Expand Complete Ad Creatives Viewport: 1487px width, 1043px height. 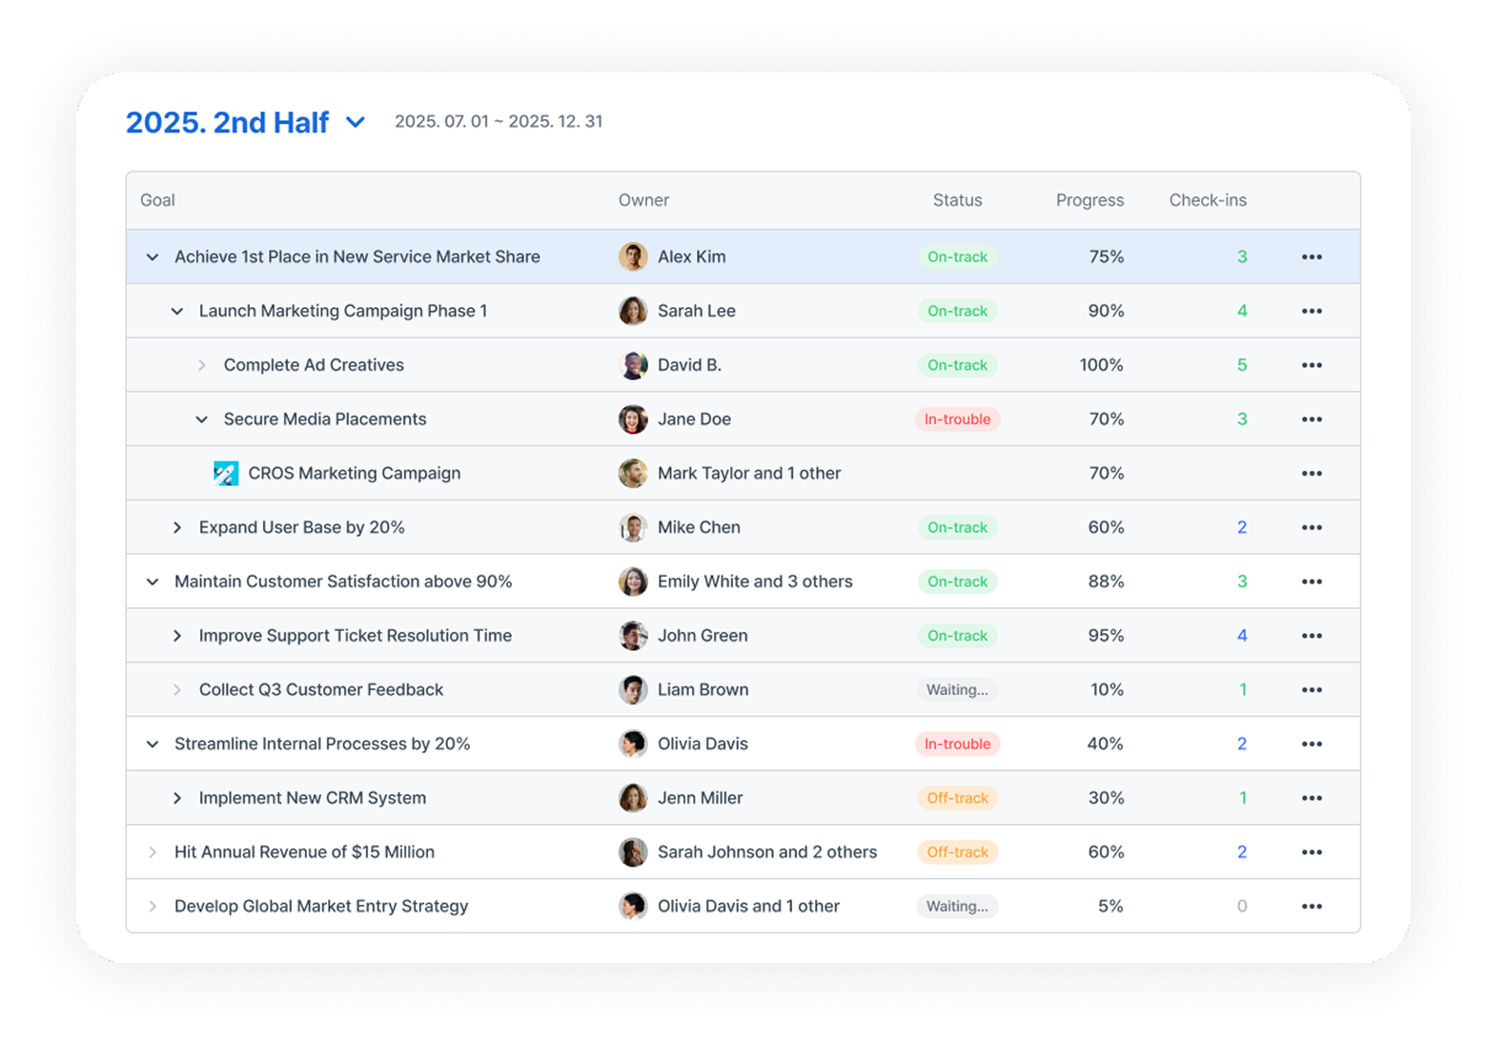(x=202, y=365)
